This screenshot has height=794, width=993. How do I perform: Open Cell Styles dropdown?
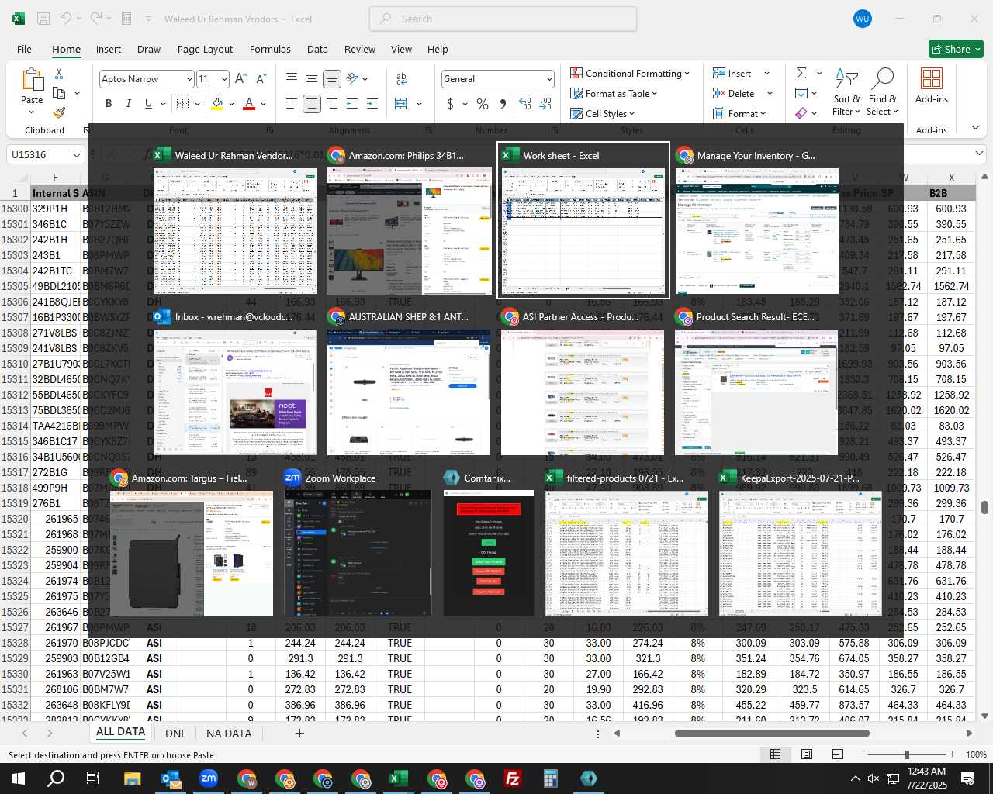(603, 113)
